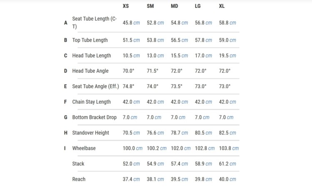Select the Top Tube Length label
This screenshot has height=189, width=312.
pyautogui.click(x=90, y=40)
